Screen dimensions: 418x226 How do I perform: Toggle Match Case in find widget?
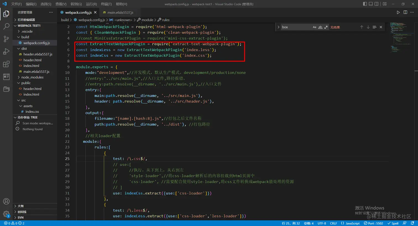pos(315,27)
